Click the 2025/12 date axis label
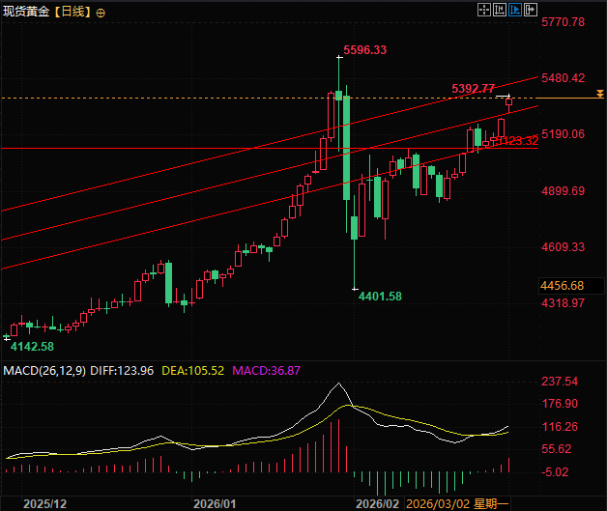The image size is (607, 511). click(44, 503)
